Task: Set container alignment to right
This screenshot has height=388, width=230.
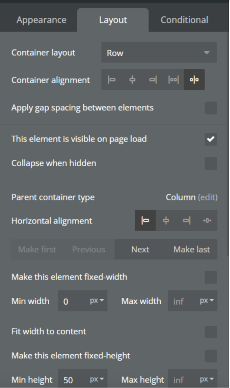Action: (x=153, y=80)
